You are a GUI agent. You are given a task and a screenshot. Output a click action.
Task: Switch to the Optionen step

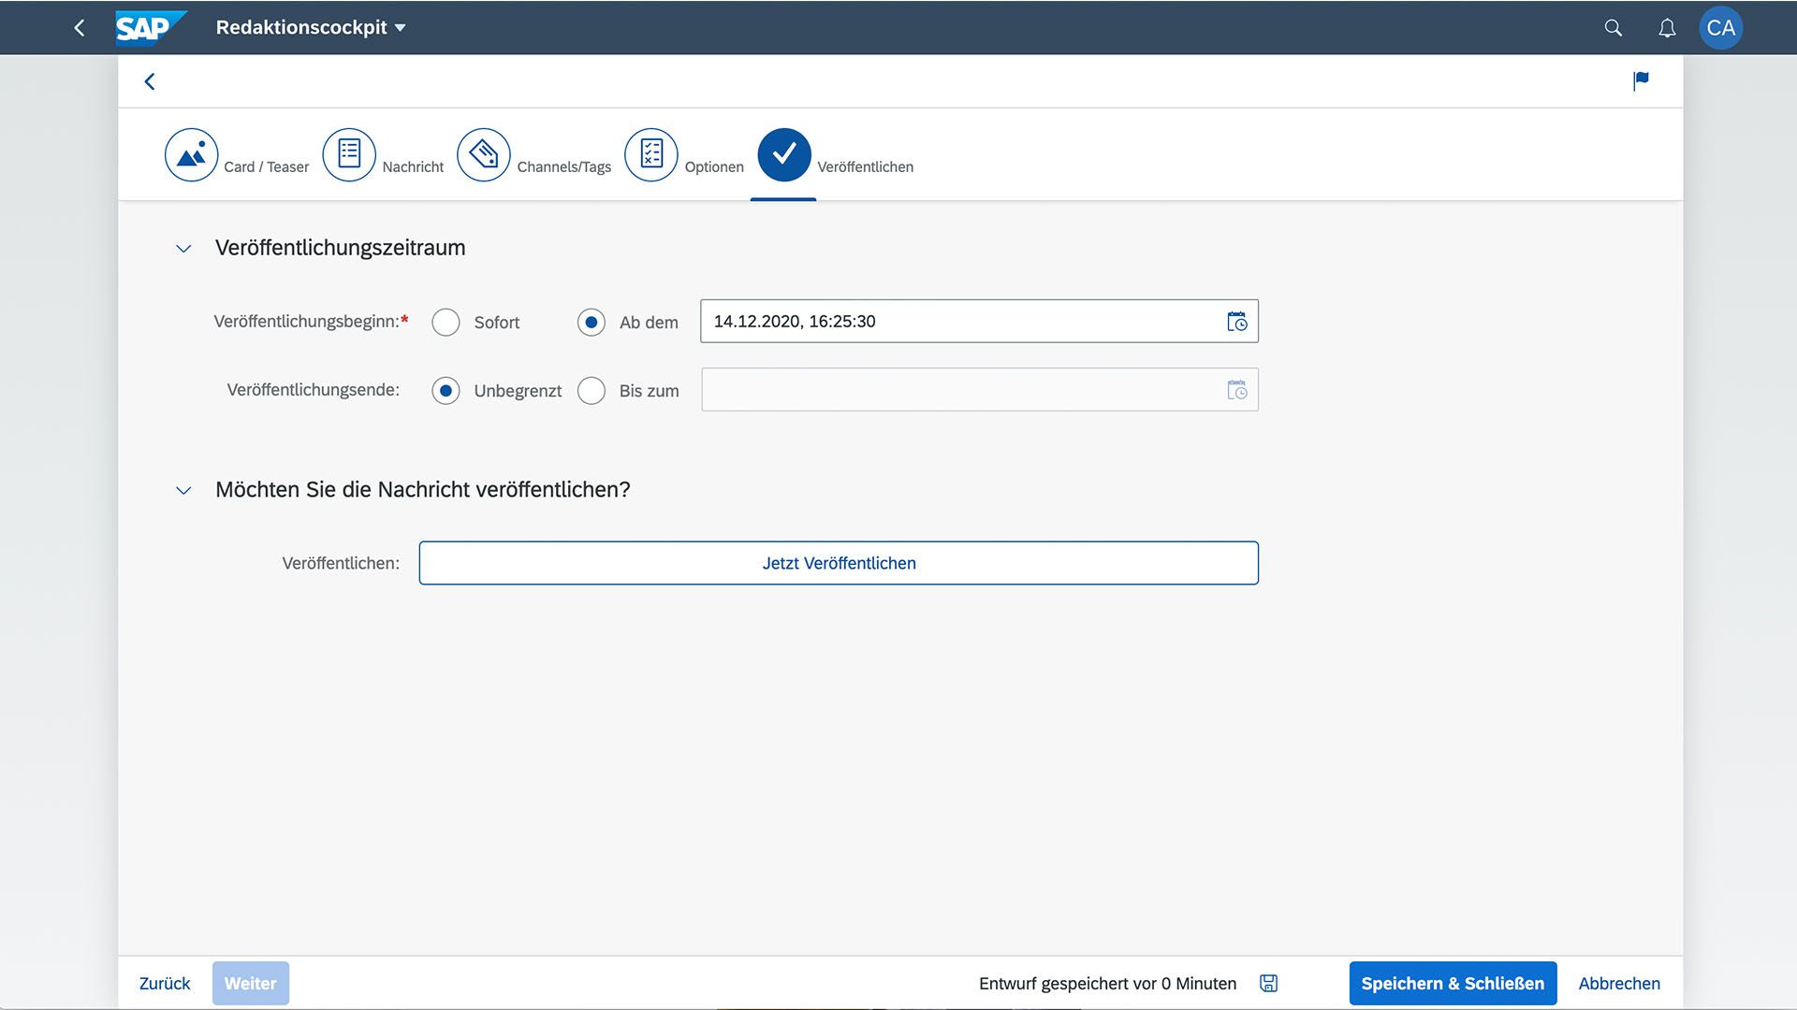click(x=651, y=154)
